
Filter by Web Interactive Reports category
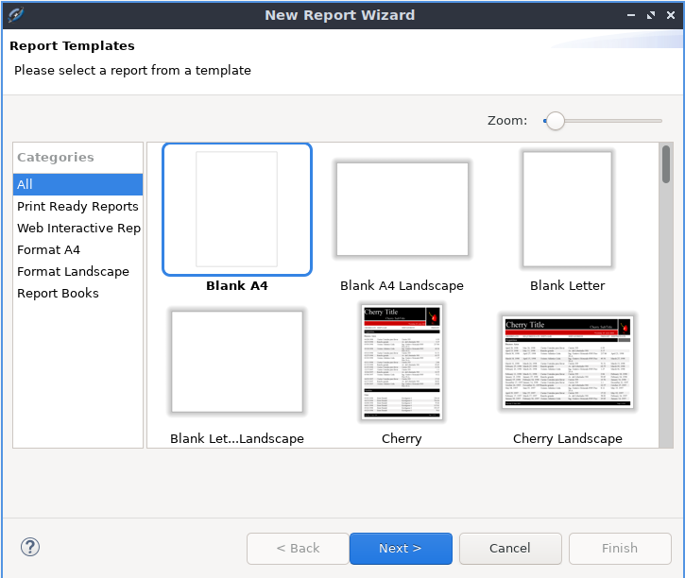(x=77, y=228)
